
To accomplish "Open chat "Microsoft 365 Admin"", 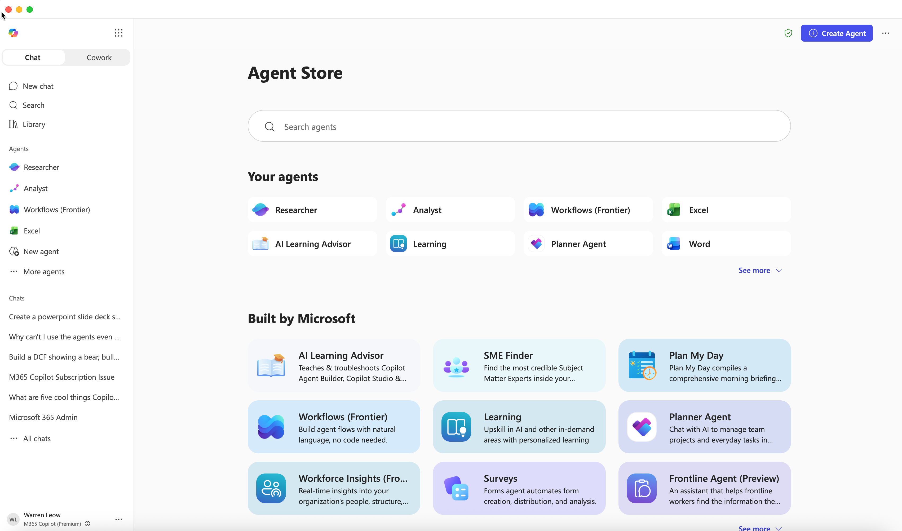I will pos(43,417).
